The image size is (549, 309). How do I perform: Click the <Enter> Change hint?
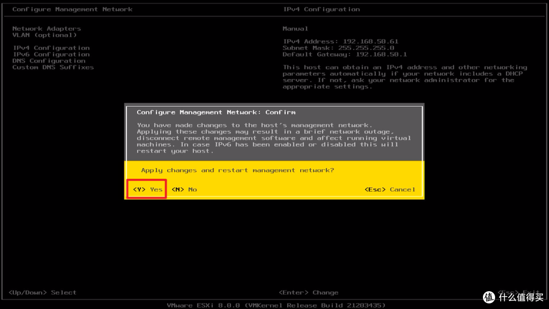(309, 293)
